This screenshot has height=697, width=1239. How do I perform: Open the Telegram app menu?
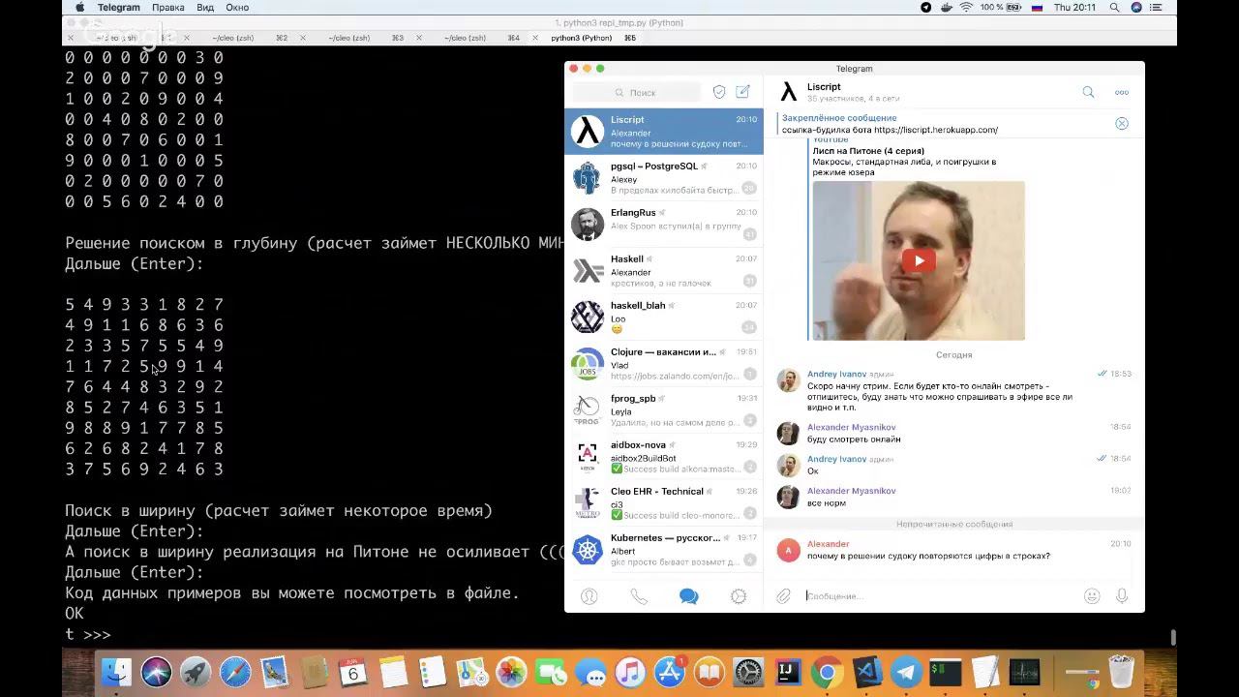coord(119,8)
